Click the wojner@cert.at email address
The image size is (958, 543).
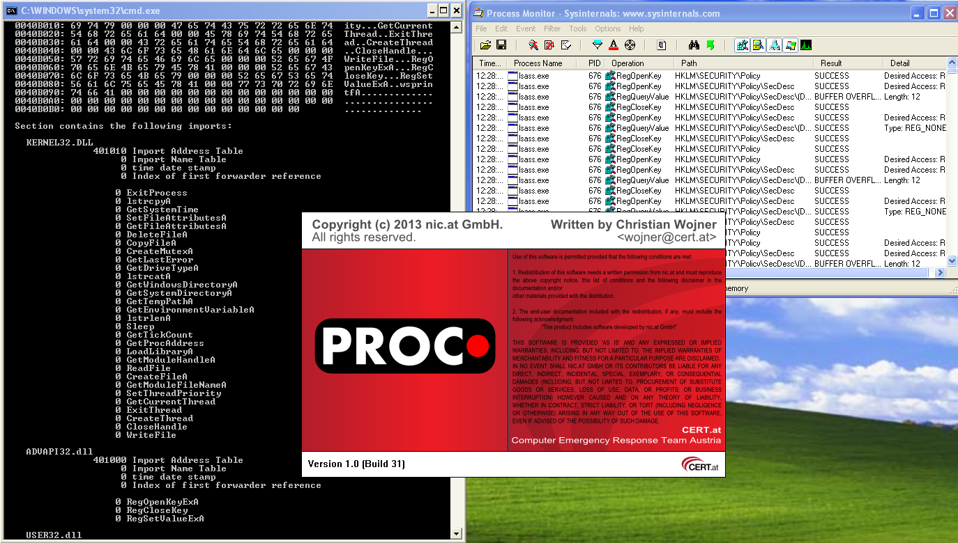pyautogui.click(x=667, y=237)
